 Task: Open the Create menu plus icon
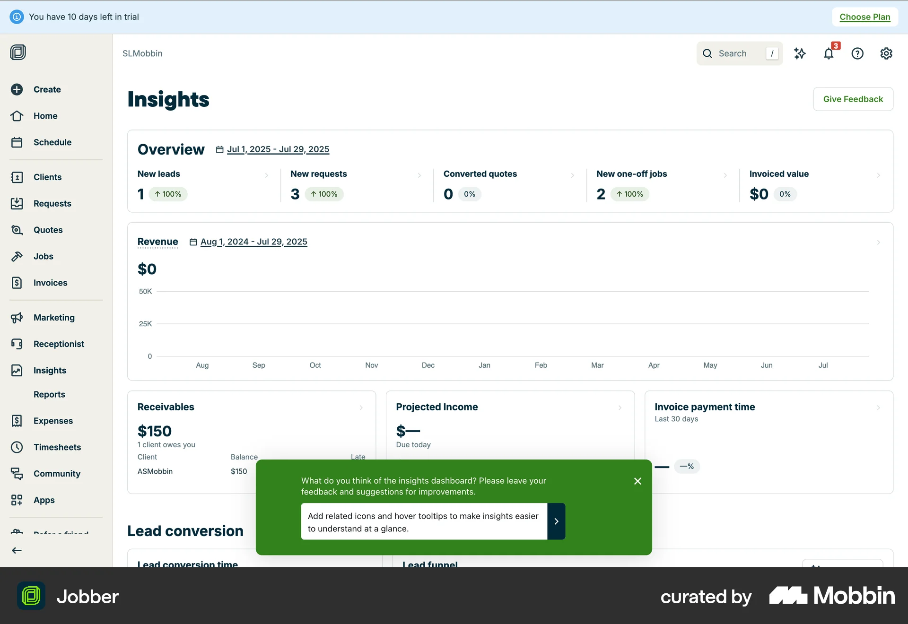[17, 89]
